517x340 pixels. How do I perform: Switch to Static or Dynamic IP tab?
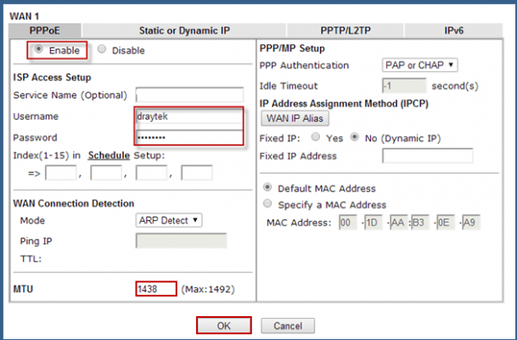[x=184, y=31]
